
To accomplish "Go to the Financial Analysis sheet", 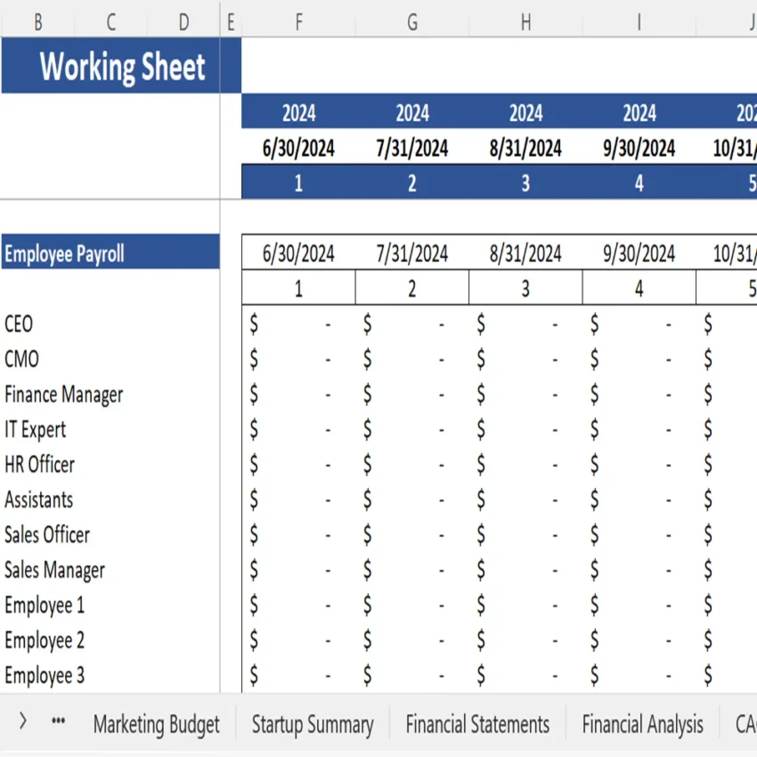I will (643, 724).
